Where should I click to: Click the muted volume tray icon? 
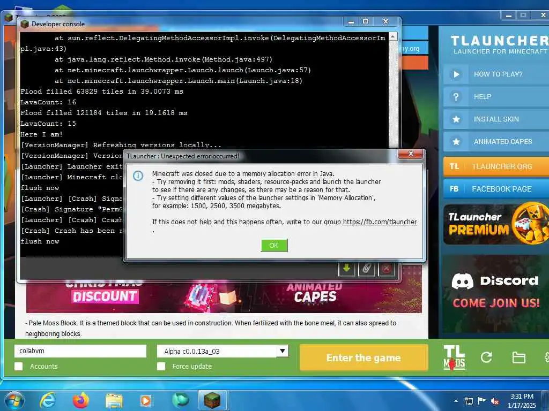point(495,401)
